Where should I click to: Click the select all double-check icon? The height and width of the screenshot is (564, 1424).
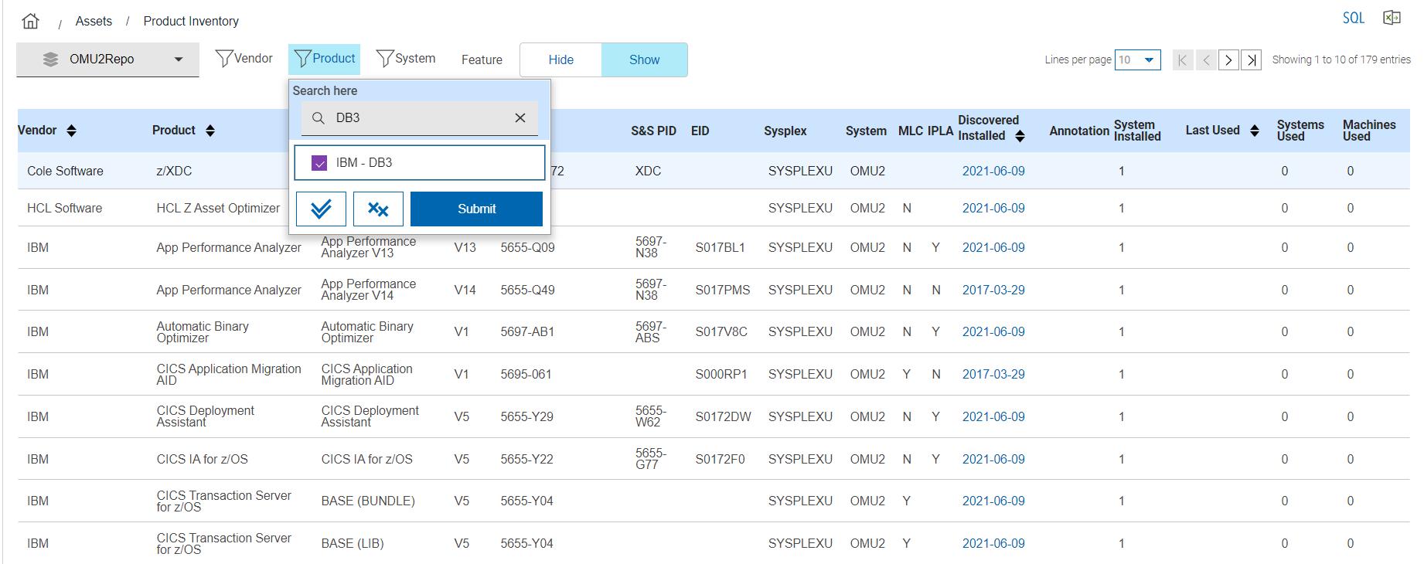[x=321, y=209]
